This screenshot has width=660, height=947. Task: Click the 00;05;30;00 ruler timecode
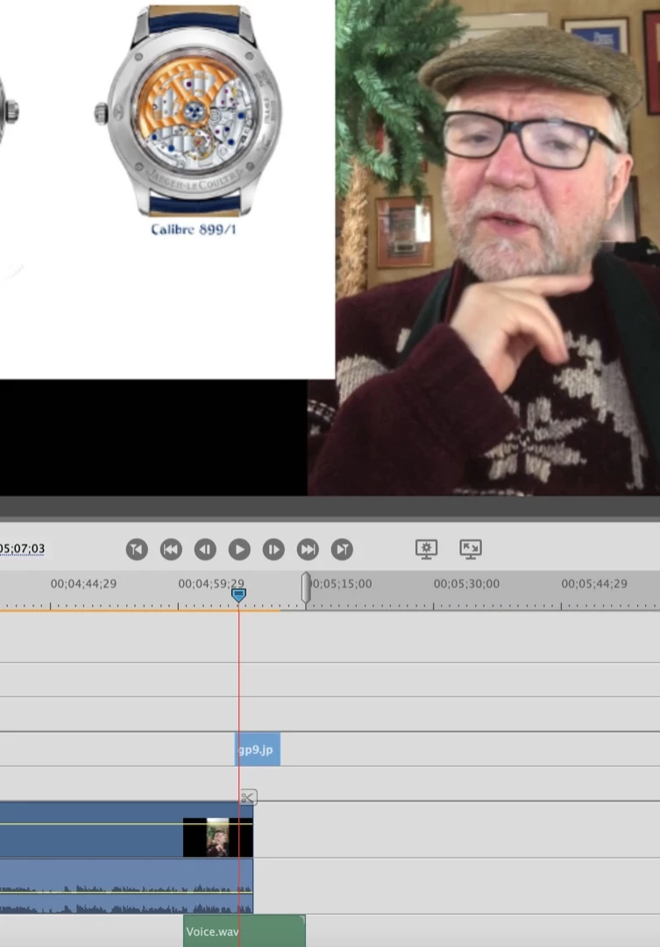[466, 584]
